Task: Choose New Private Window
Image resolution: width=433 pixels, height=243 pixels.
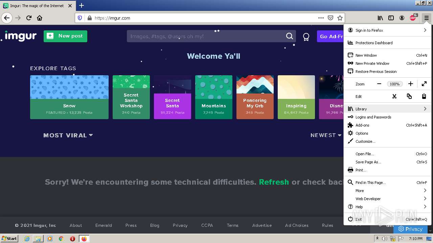Action: 388,63
